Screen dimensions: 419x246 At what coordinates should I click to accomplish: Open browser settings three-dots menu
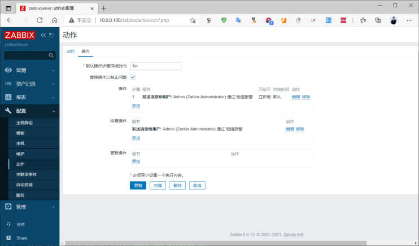409,20
